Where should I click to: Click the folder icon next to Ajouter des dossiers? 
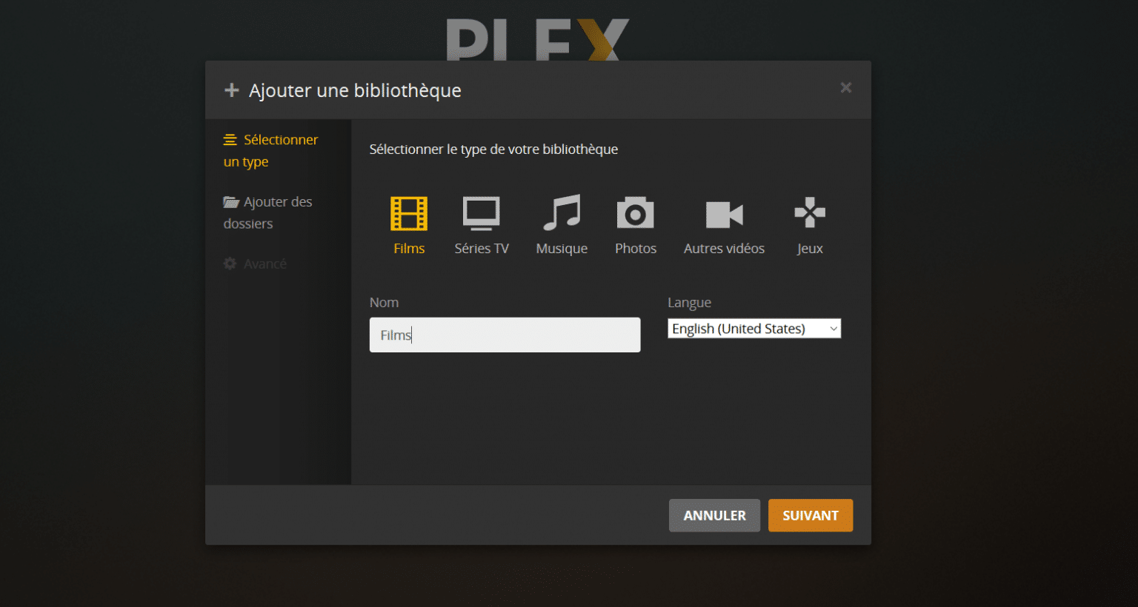(x=230, y=201)
